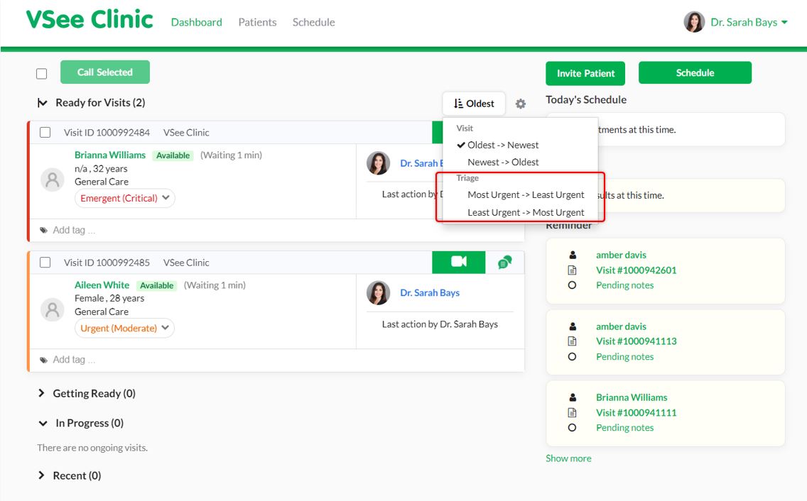
Task: Click Pending notes for Brianna Williams reminder
Action: [625, 427]
